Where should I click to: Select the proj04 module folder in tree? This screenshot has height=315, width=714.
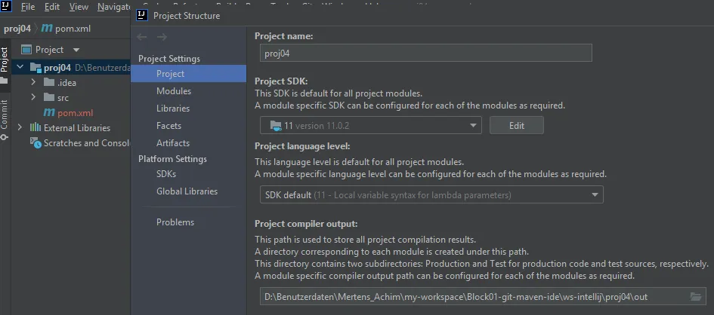click(57, 68)
